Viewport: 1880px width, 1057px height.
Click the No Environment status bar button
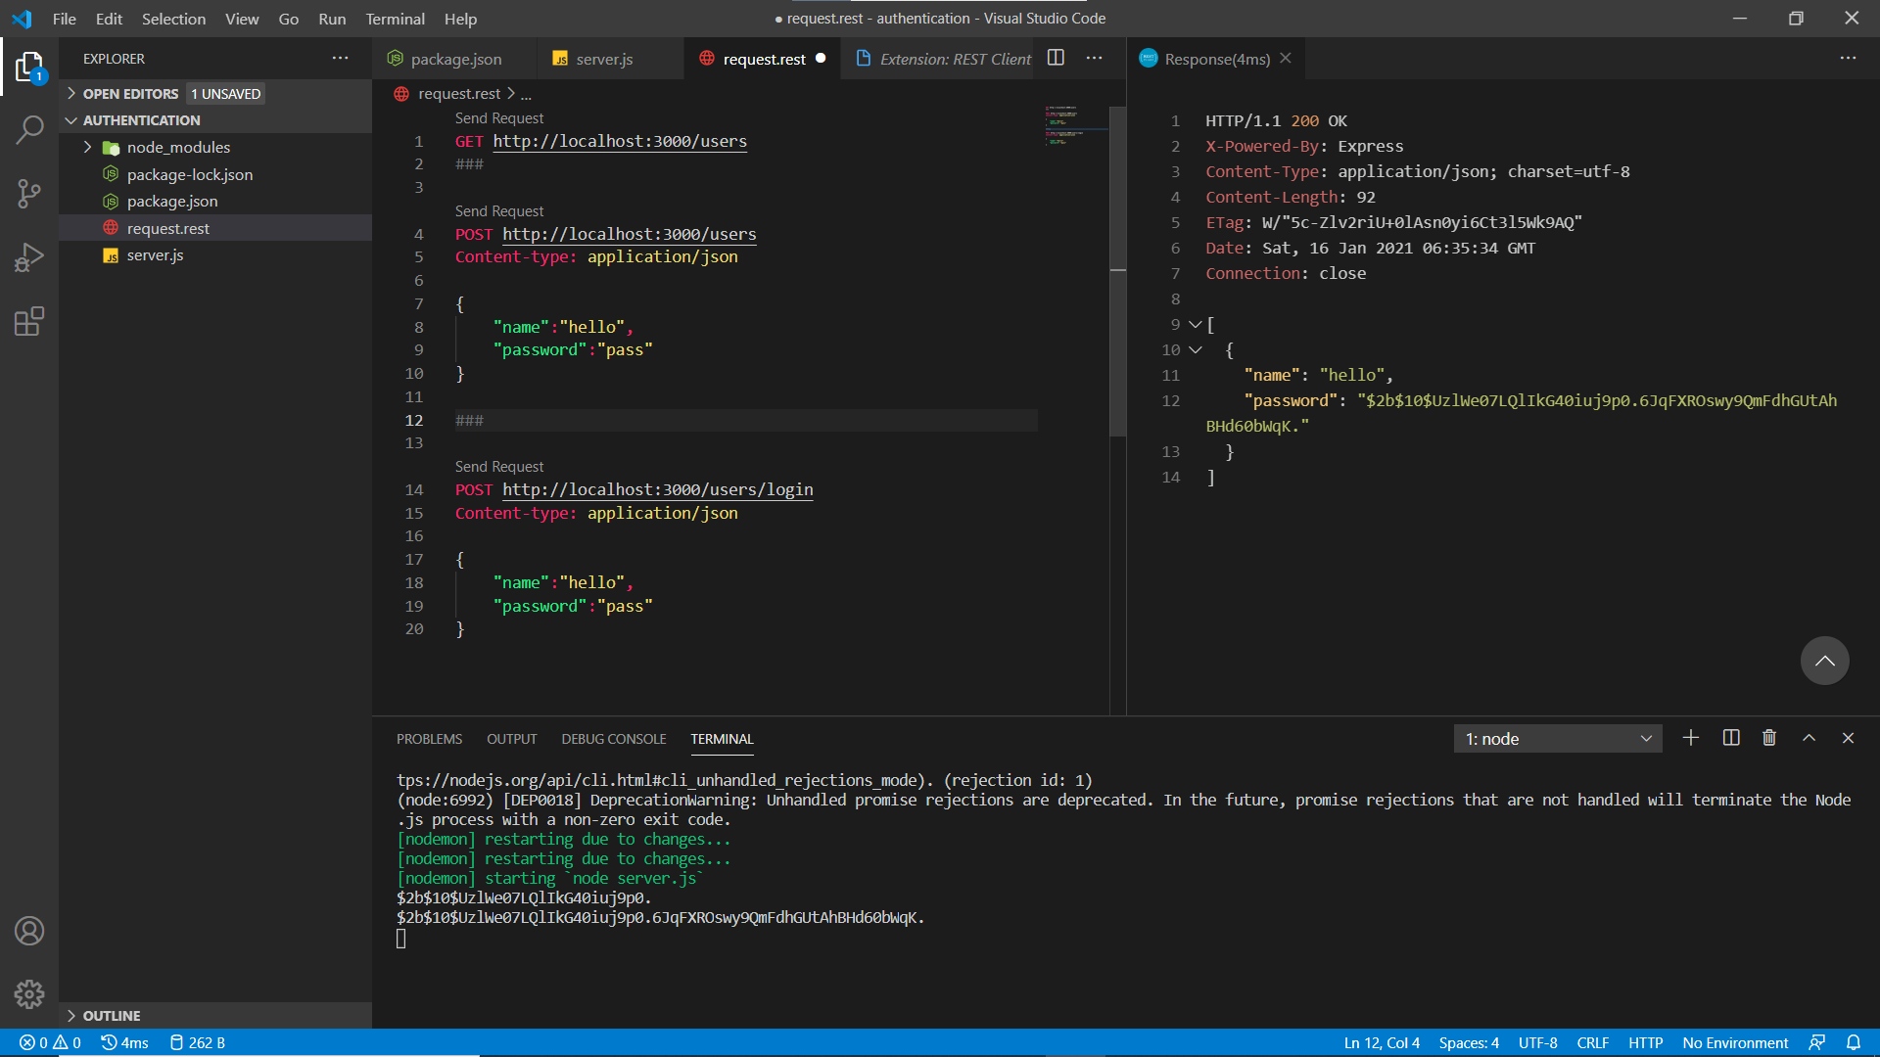1734,1042
